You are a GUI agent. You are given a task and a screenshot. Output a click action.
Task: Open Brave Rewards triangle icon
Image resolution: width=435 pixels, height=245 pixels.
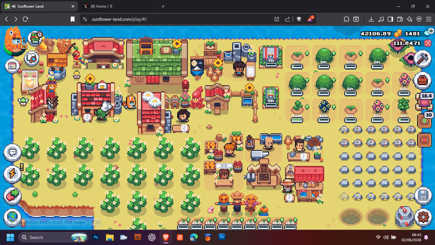point(311,19)
